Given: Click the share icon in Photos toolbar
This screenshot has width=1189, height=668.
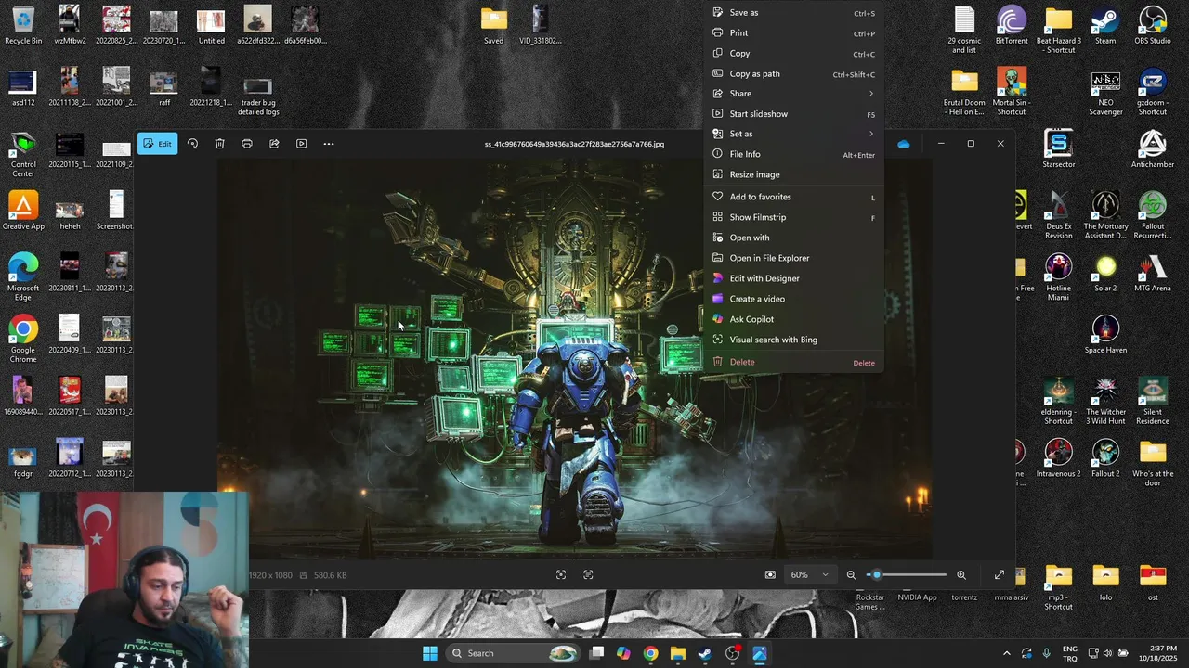Looking at the screenshot, I should tap(274, 144).
